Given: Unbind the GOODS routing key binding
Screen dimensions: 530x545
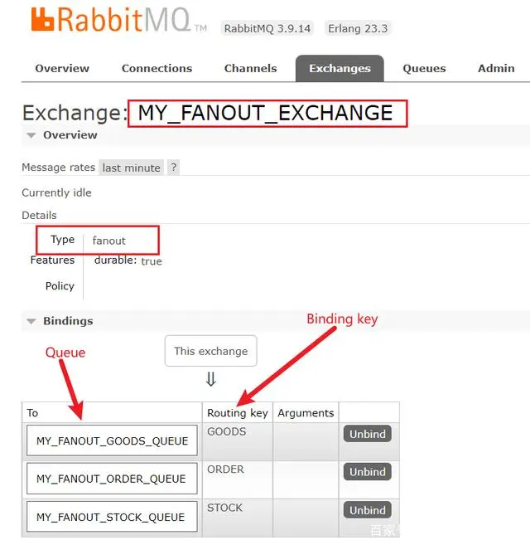Looking at the screenshot, I should pos(368,434).
